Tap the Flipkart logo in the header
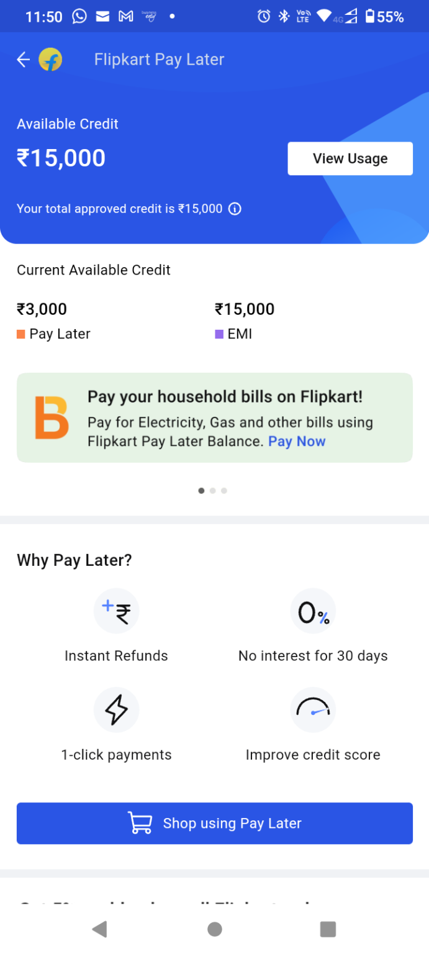This screenshot has width=429, height=954. [50, 59]
